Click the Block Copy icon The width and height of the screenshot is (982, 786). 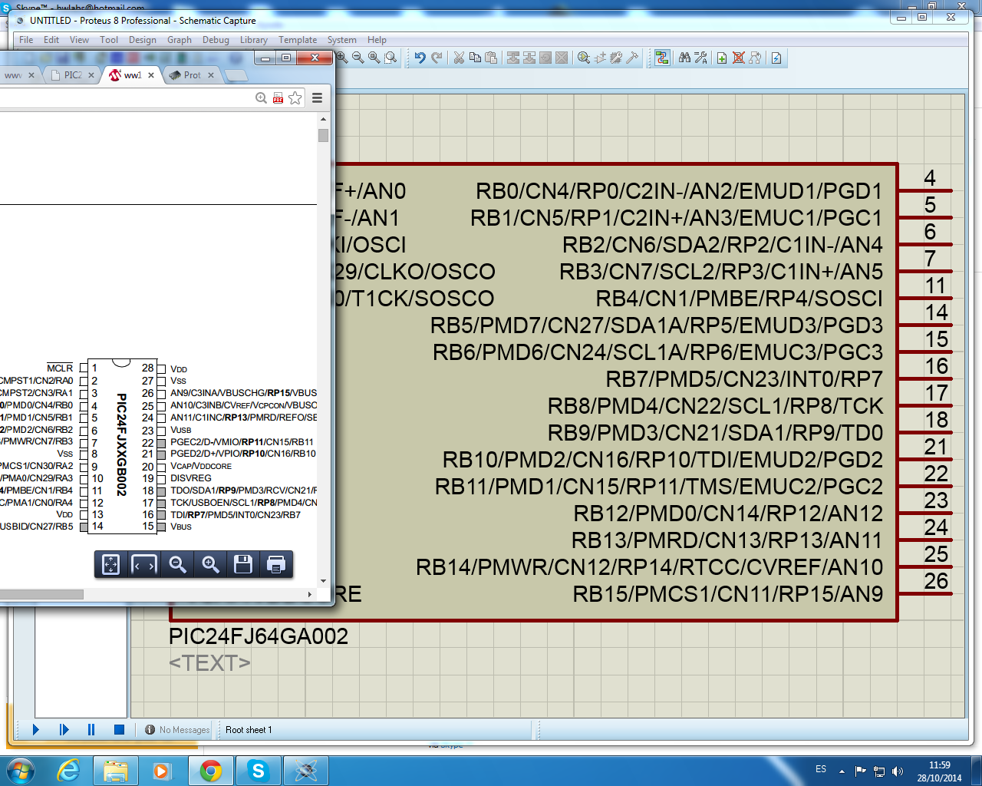(513, 58)
